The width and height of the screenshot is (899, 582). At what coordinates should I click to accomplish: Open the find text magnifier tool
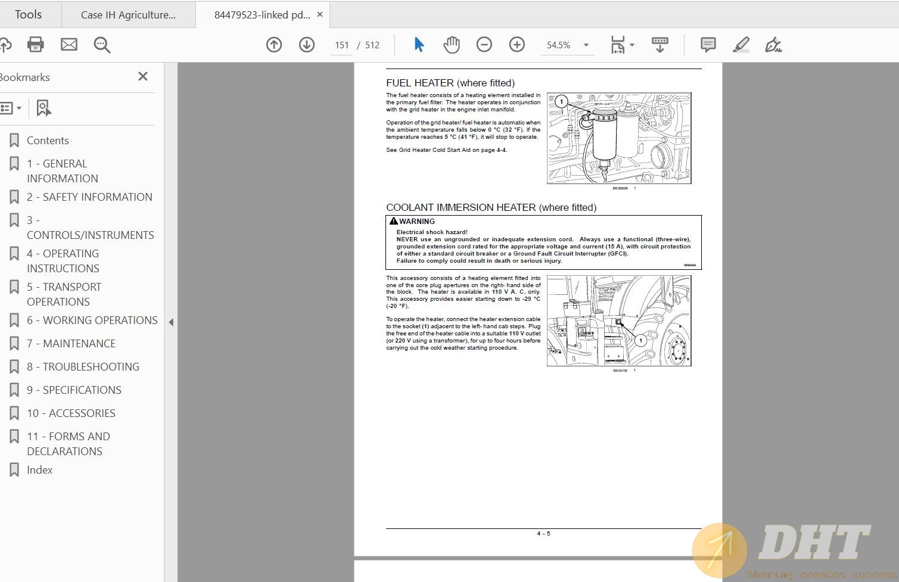pos(102,45)
